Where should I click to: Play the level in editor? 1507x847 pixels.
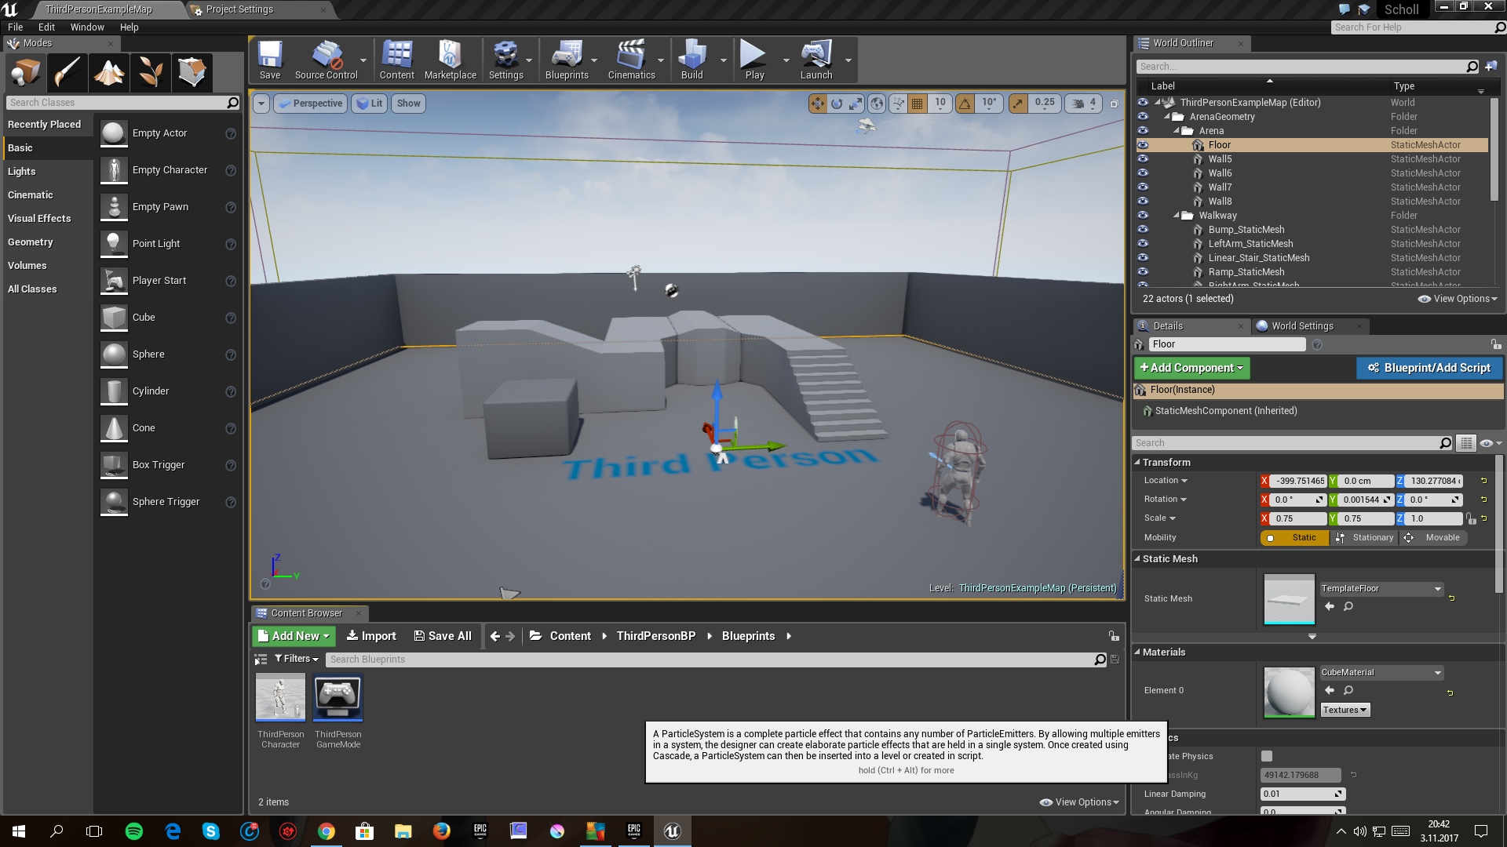754,60
